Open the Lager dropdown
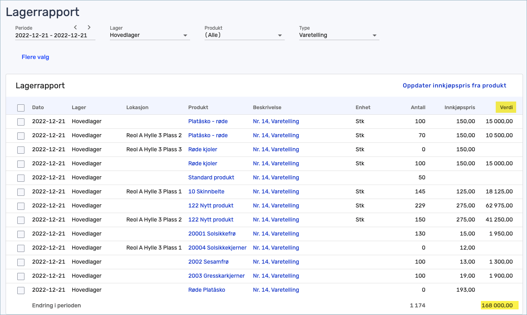Image resolution: width=527 pixels, height=315 pixels. point(149,35)
